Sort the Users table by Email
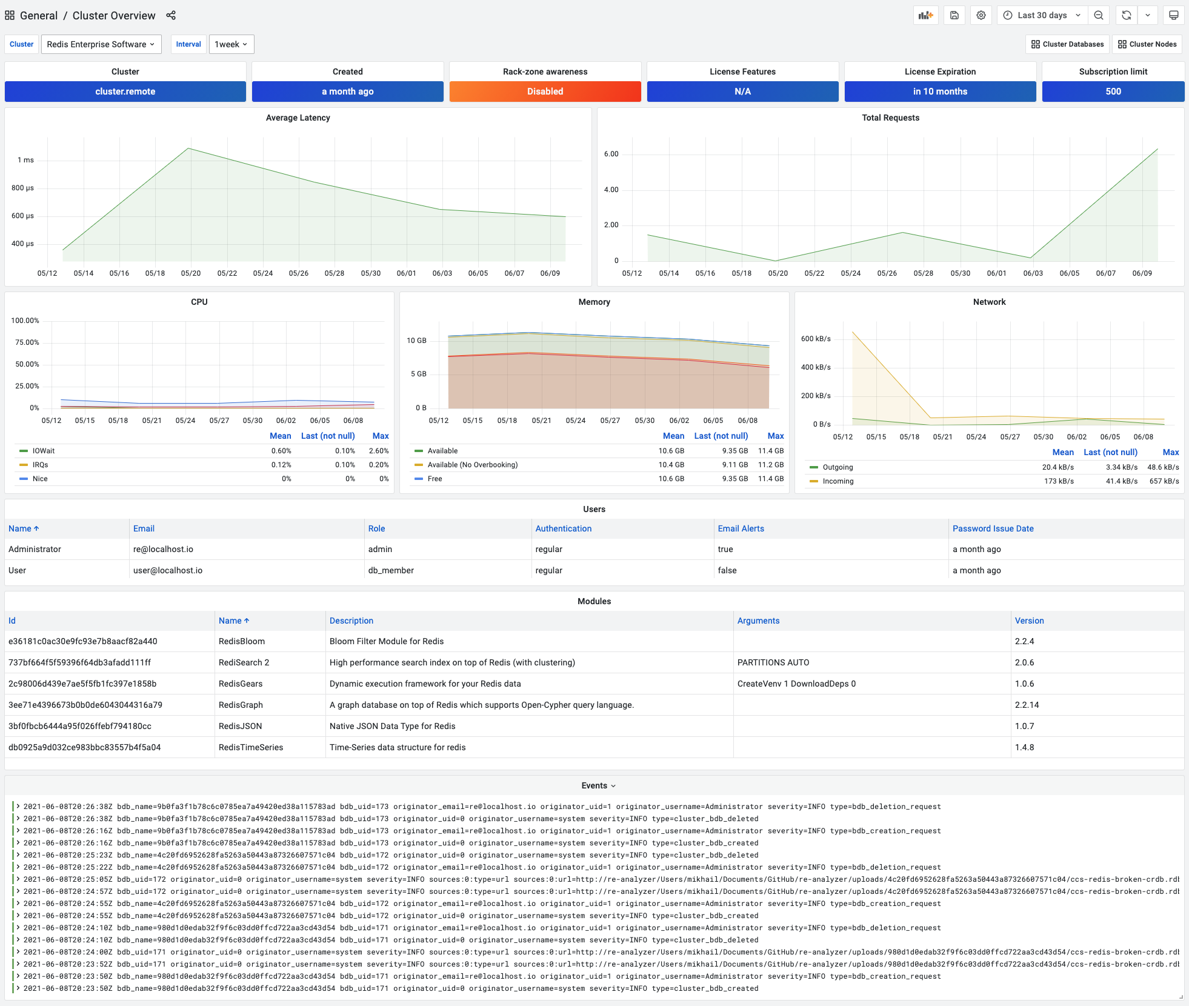The image size is (1189, 1006). 144,528
